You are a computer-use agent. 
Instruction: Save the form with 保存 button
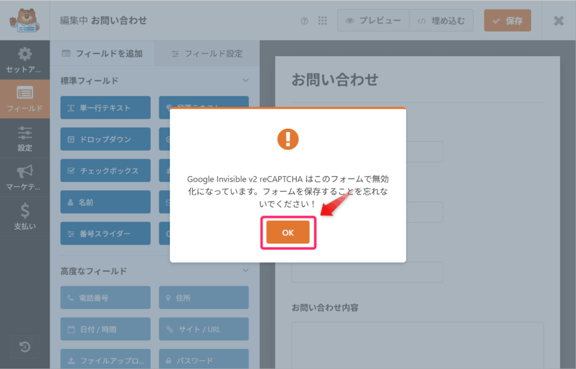[x=507, y=21]
